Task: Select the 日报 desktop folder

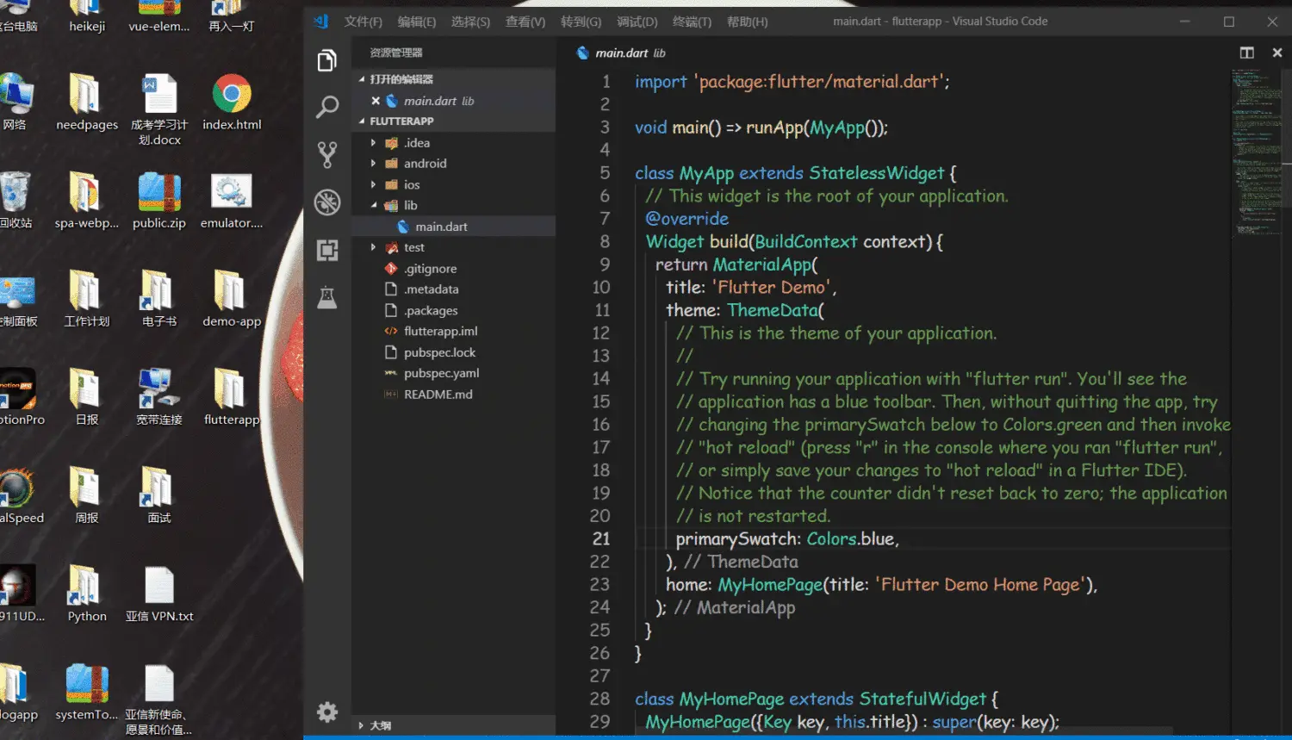Action: pos(87,397)
